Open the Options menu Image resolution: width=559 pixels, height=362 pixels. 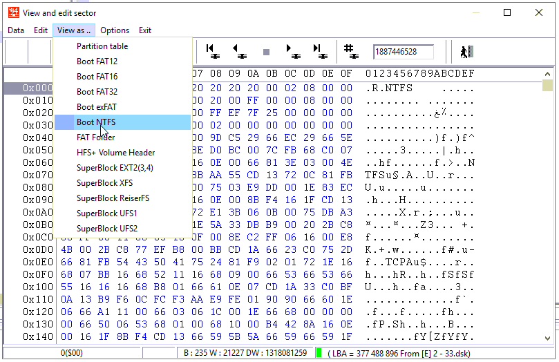tap(115, 30)
